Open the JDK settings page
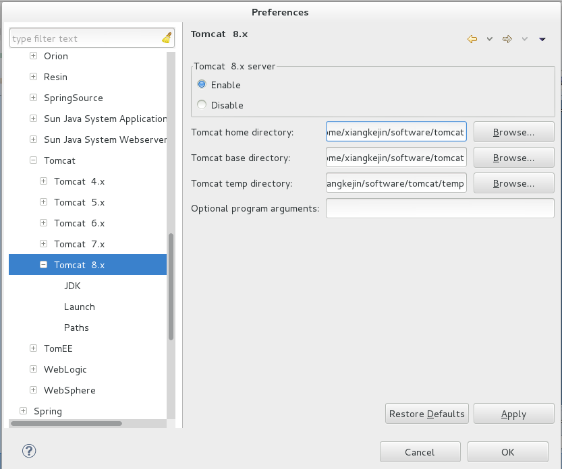The image size is (562, 469). click(72, 286)
